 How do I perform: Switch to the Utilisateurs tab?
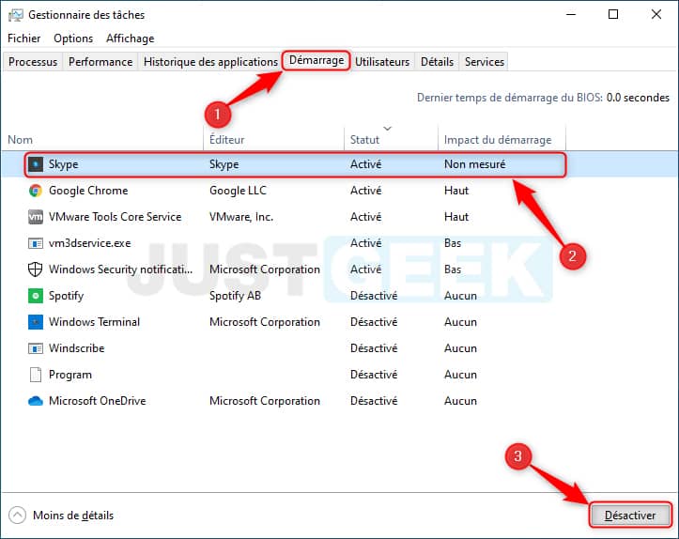tap(382, 62)
